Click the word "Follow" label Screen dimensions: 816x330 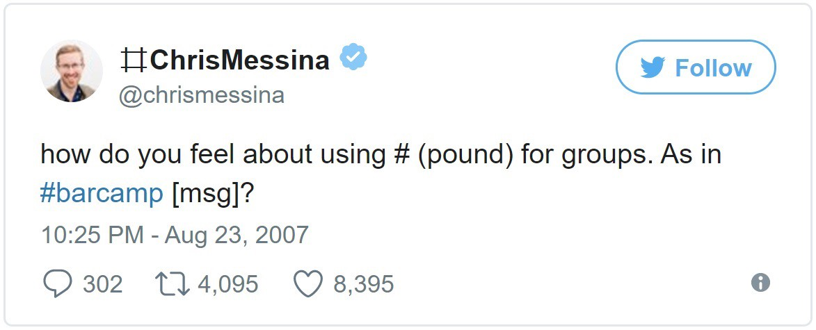click(713, 67)
